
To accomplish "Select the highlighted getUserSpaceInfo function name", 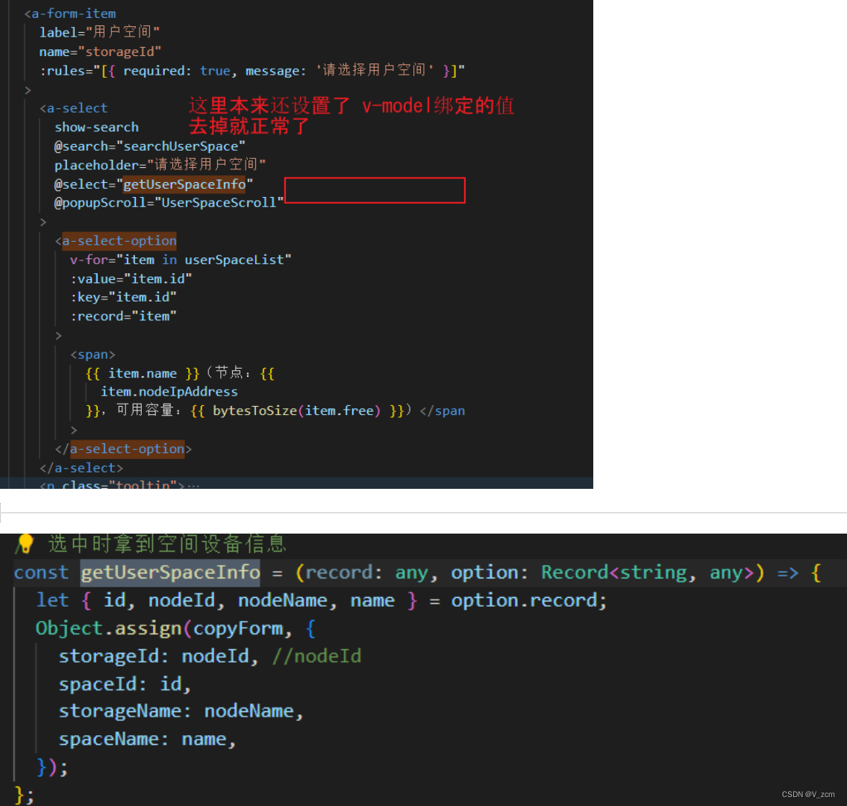I will (x=170, y=572).
